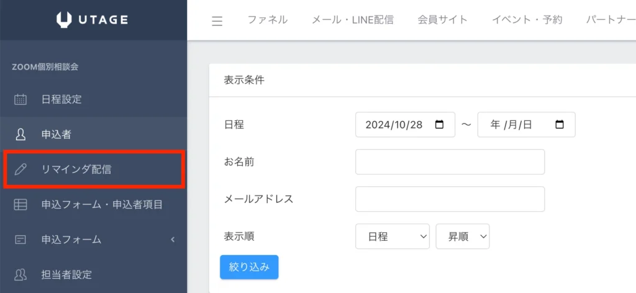The width and height of the screenshot is (636, 293).
Task: Click the 表示順 field label
Action: 239,237
